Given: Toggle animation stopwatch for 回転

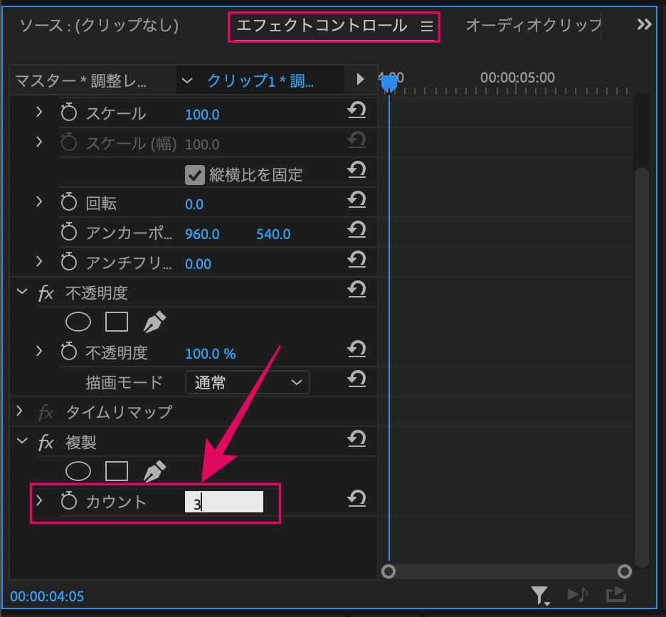Looking at the screenshot, I should point(69,202).
